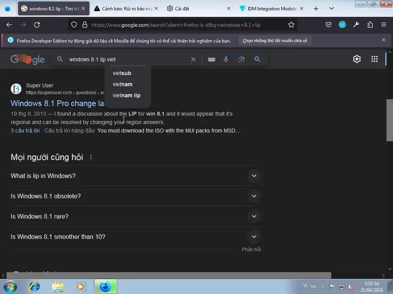Close the IDM Integration Module tab
Image resolution: width=393 pixels, height=294 pixels.
click(302, 8)
